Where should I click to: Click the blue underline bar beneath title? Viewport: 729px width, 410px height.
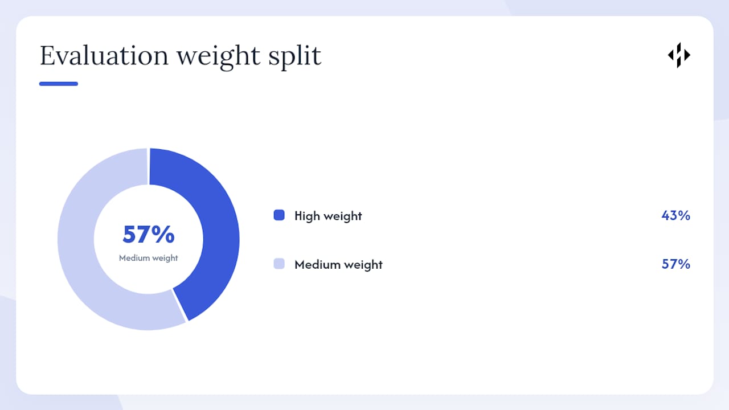(x=59, y=84)
